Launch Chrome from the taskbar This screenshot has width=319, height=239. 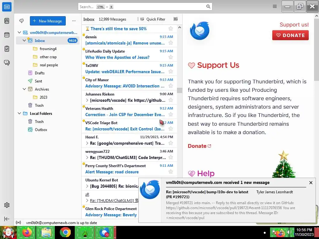point(65,232)
